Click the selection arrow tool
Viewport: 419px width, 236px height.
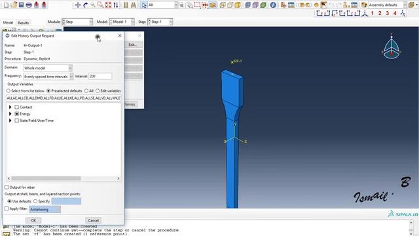[144, 5]
